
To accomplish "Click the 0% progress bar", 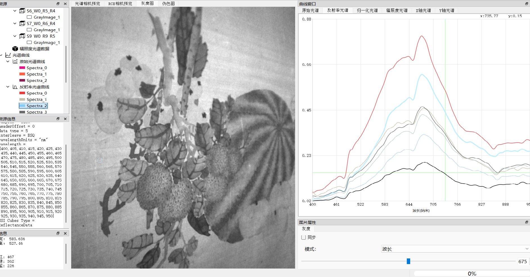I will [472, 274].
